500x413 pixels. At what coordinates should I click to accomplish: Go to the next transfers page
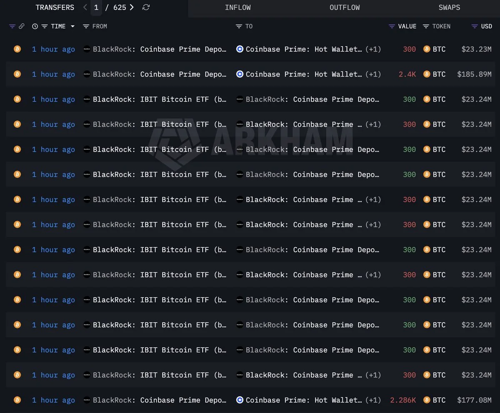132,7
